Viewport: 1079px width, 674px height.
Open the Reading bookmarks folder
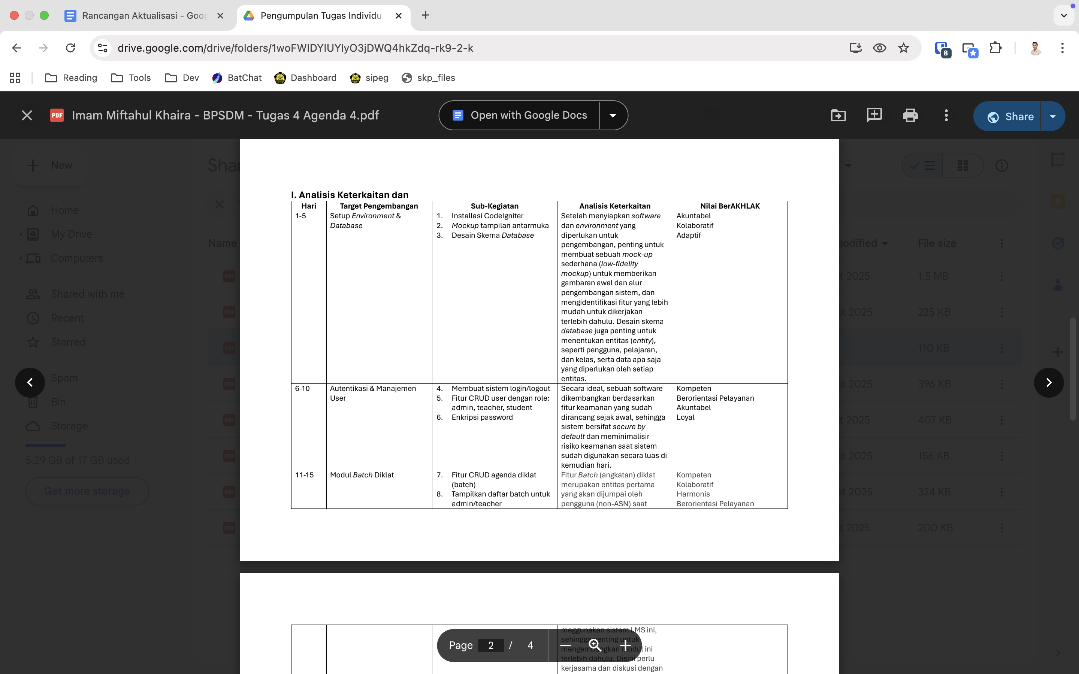click(71, 78)
